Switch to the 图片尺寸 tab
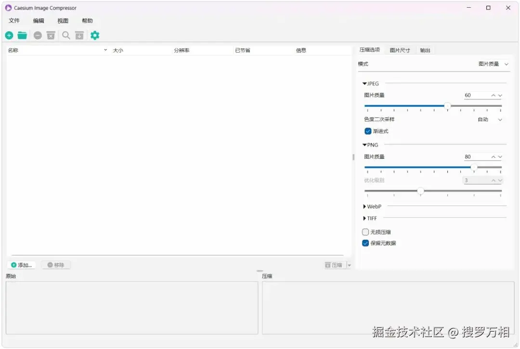This screenshot has height=349, width=520. [401, 50]
